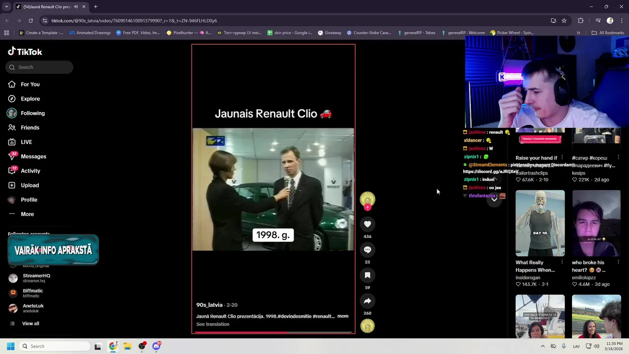Image resolution: width=629 pixels, height=354 pixels.
Task: Open Chrome from taskbar
Action: pyautogui.click(x=113, y=346)
